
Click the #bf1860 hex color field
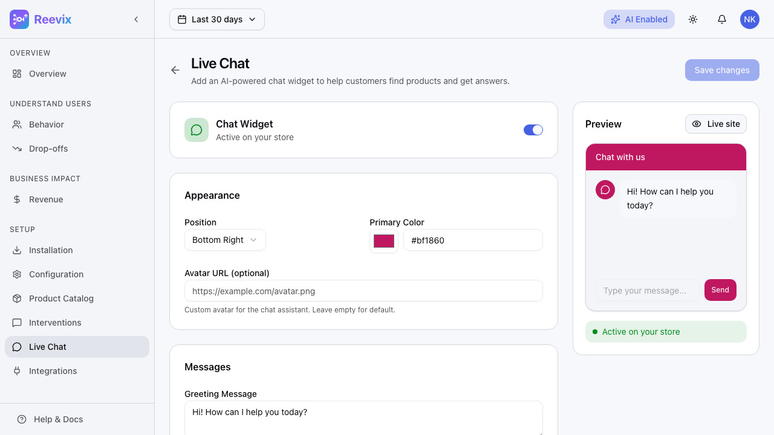(x=473, y=240)
